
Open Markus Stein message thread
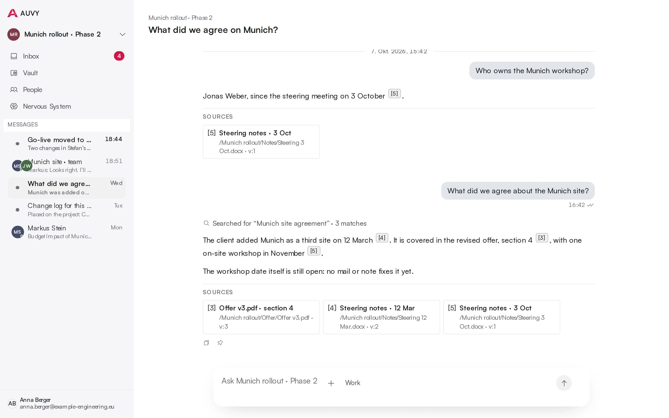pos(67,232)
